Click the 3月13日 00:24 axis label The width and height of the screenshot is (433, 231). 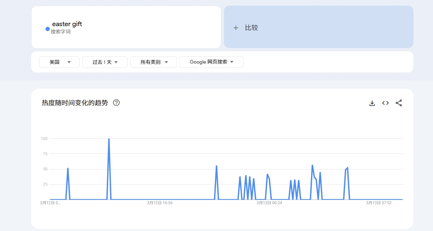pyautogui.click(x=269, y=203)
